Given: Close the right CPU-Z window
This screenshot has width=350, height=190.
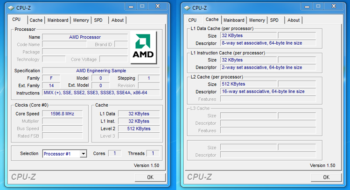Looking at the screenshot, I should pos(334,7).
